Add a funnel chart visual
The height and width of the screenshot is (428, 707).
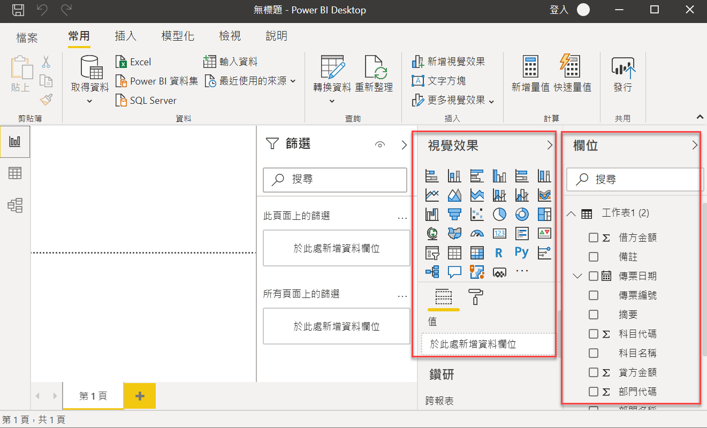tap(454, 214)
